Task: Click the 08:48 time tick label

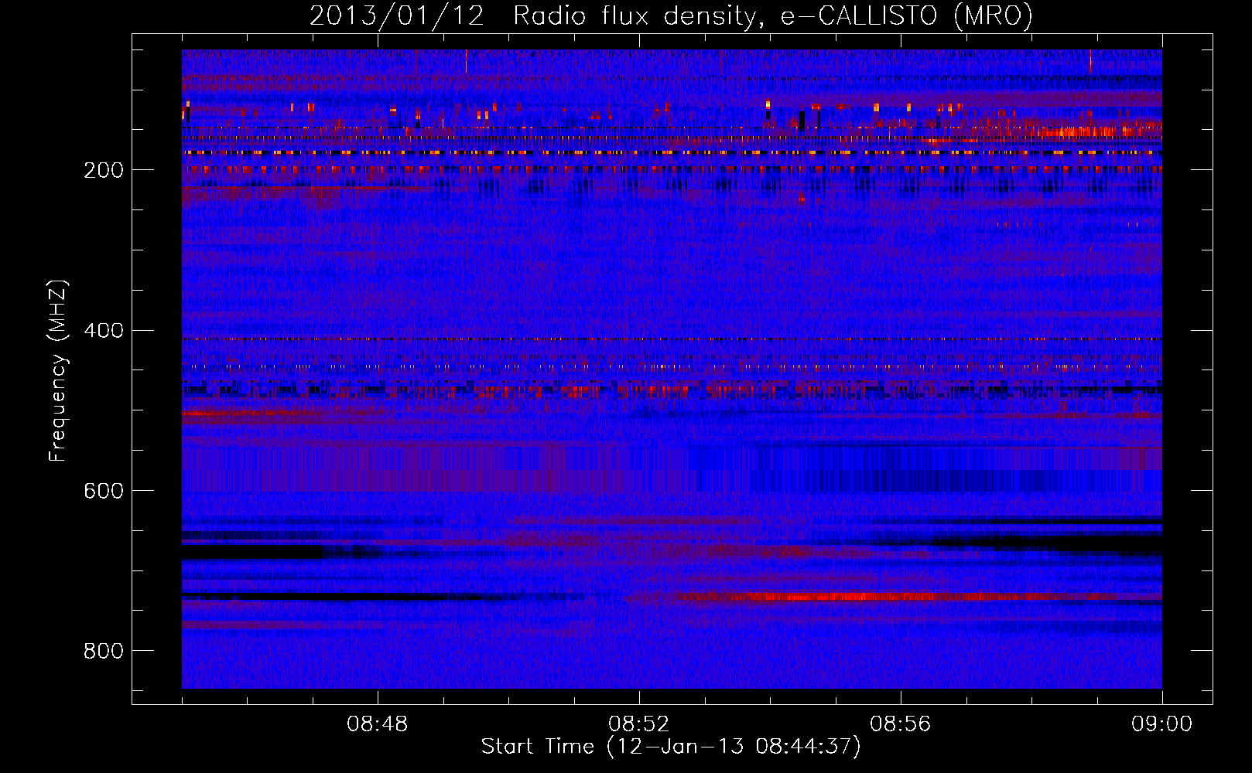Action: [x=378, y=724]
